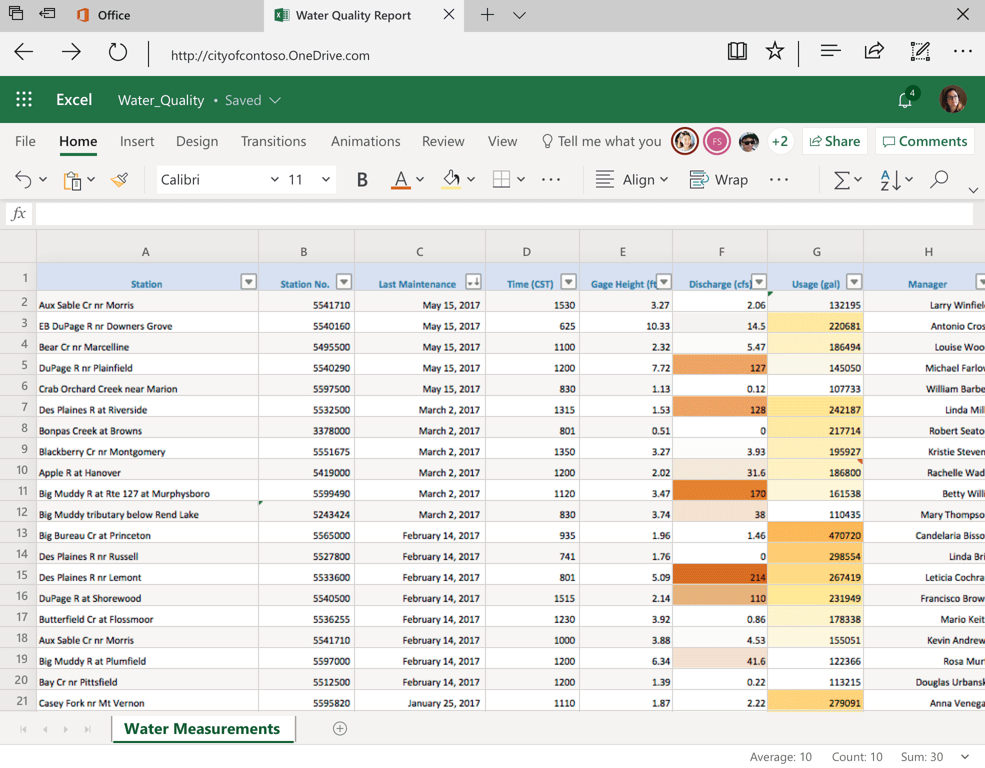Open the Review ribbon tab
985x768 pixels.
pos(442,141)
